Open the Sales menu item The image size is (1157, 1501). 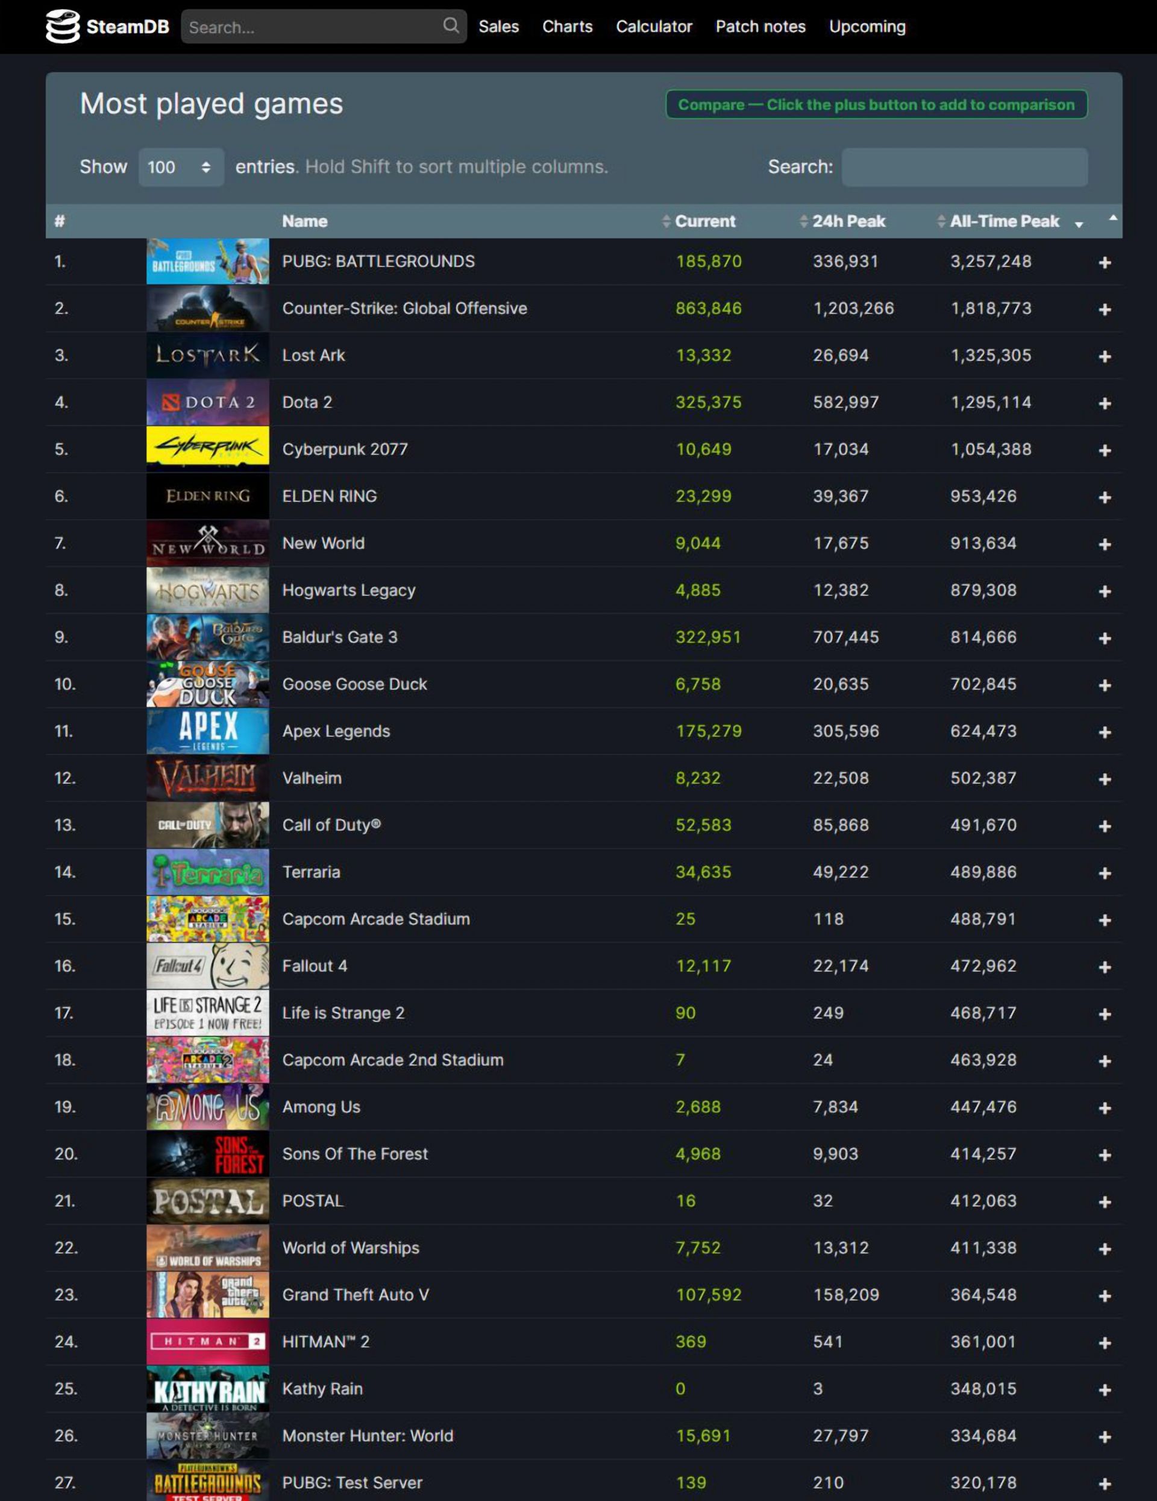(499, 27)
